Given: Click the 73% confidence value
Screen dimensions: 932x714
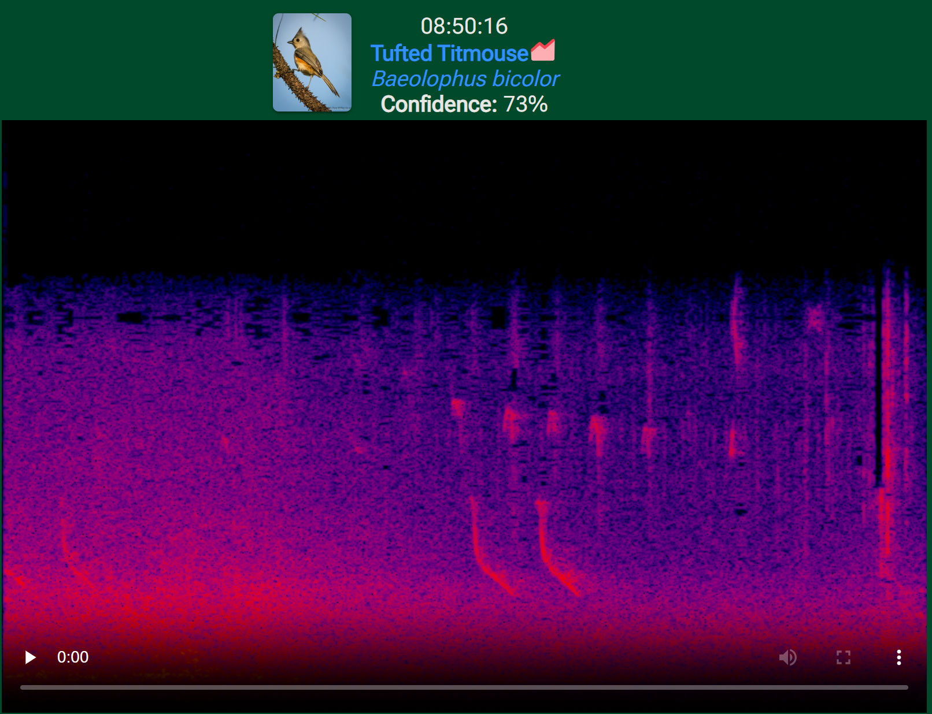Looking at the screenshot, I should tap(525, 105).
